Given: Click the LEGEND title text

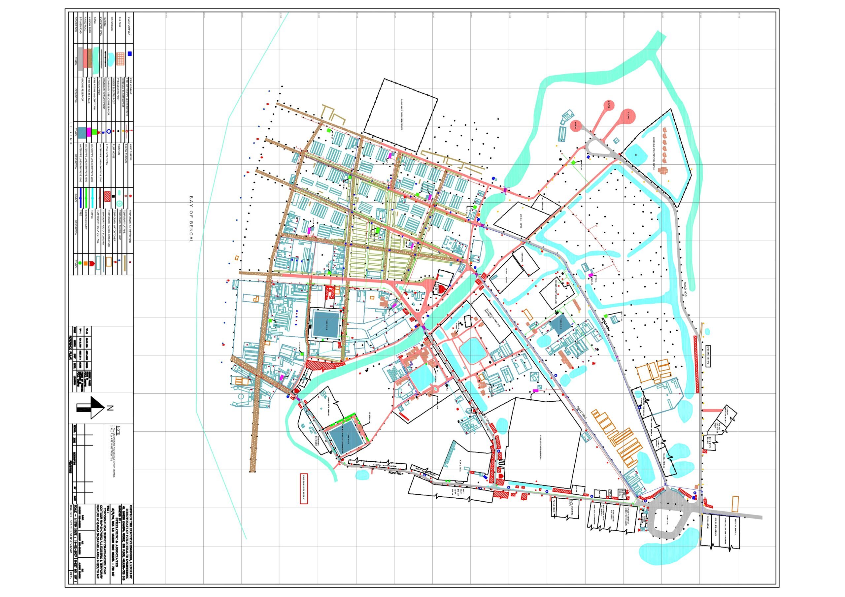Looking at the screenshot, I should click(x=71, y=133).
